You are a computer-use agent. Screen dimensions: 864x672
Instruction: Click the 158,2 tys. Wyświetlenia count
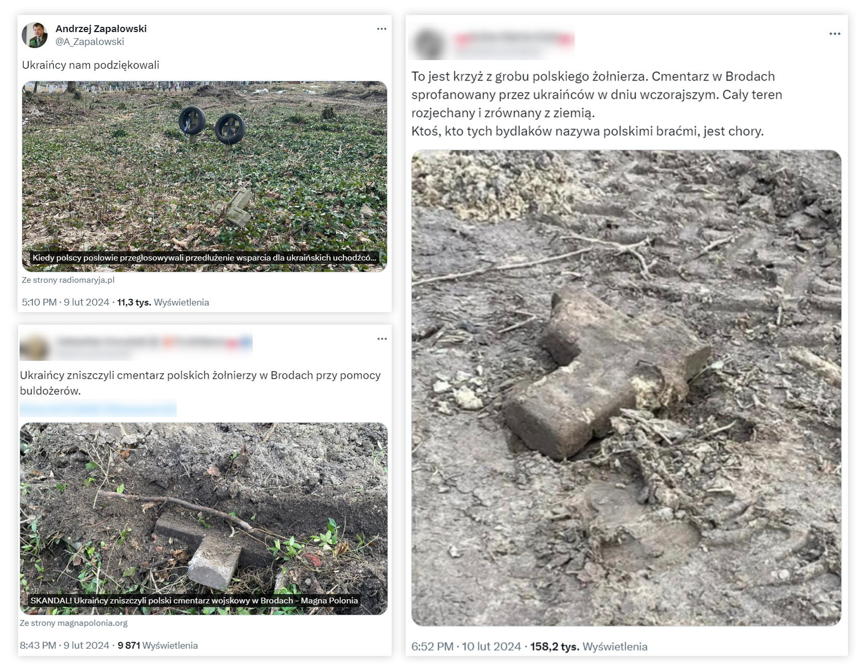589,647
